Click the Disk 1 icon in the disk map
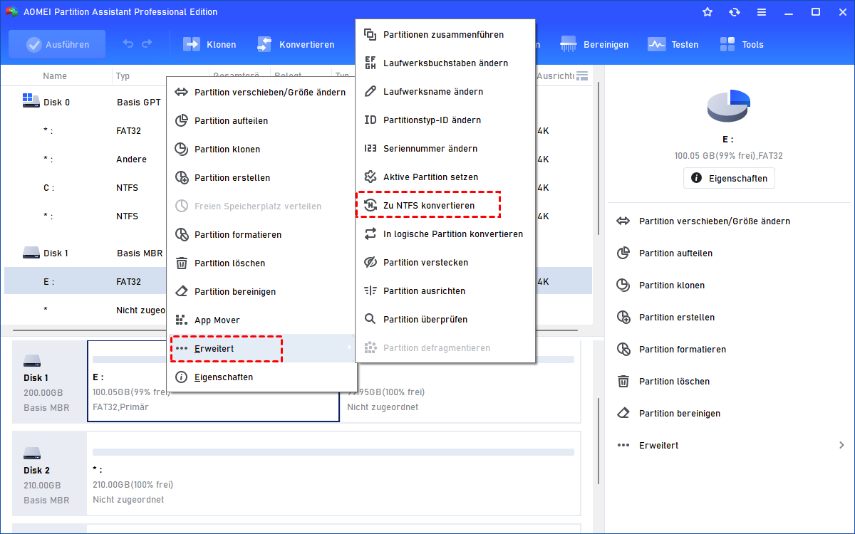The image size is (855, 534). pos(33,360)
